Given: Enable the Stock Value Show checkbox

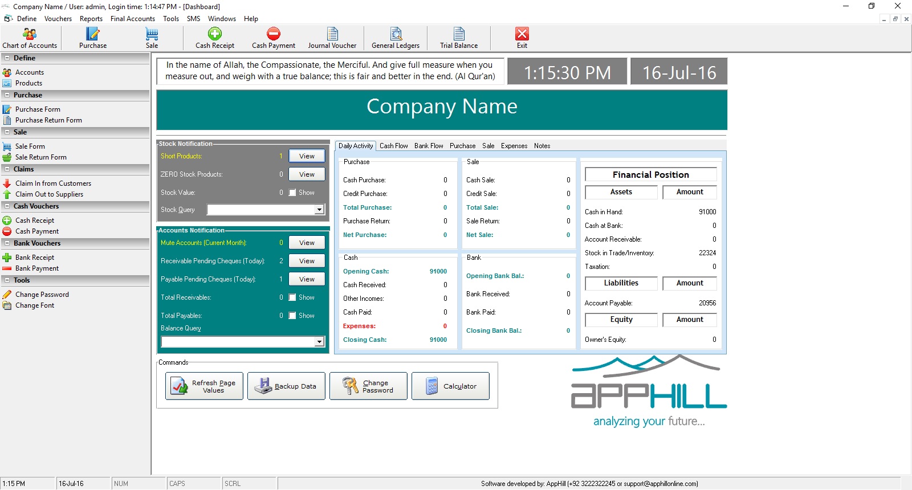Looking at the screenshot, I should click(292, 193).
